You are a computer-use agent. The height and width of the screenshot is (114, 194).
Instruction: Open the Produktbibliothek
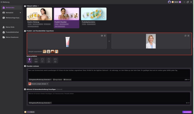pyautogui.click(x=11, y=32)
